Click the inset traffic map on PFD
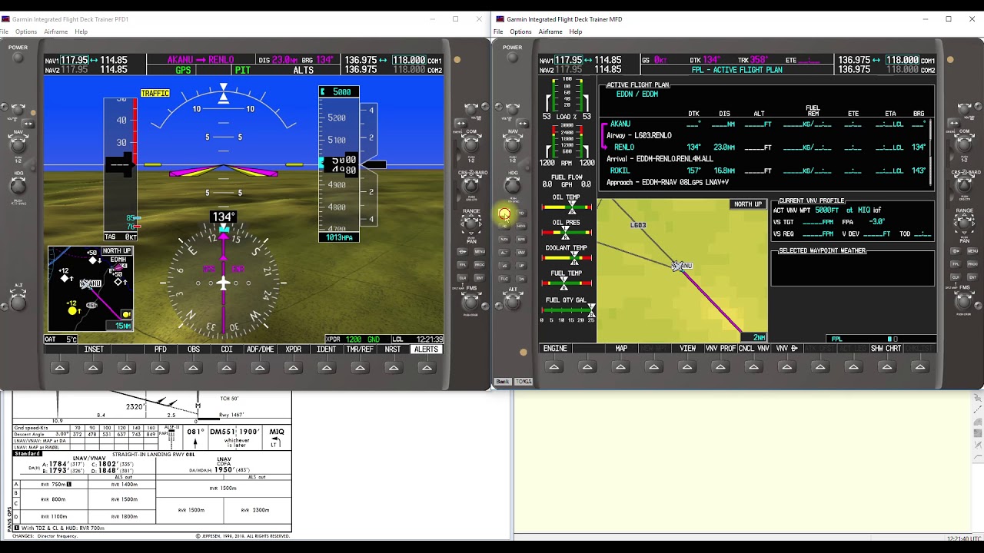The height and width of the screenshot is (553, 984). (x=91, y=289)
